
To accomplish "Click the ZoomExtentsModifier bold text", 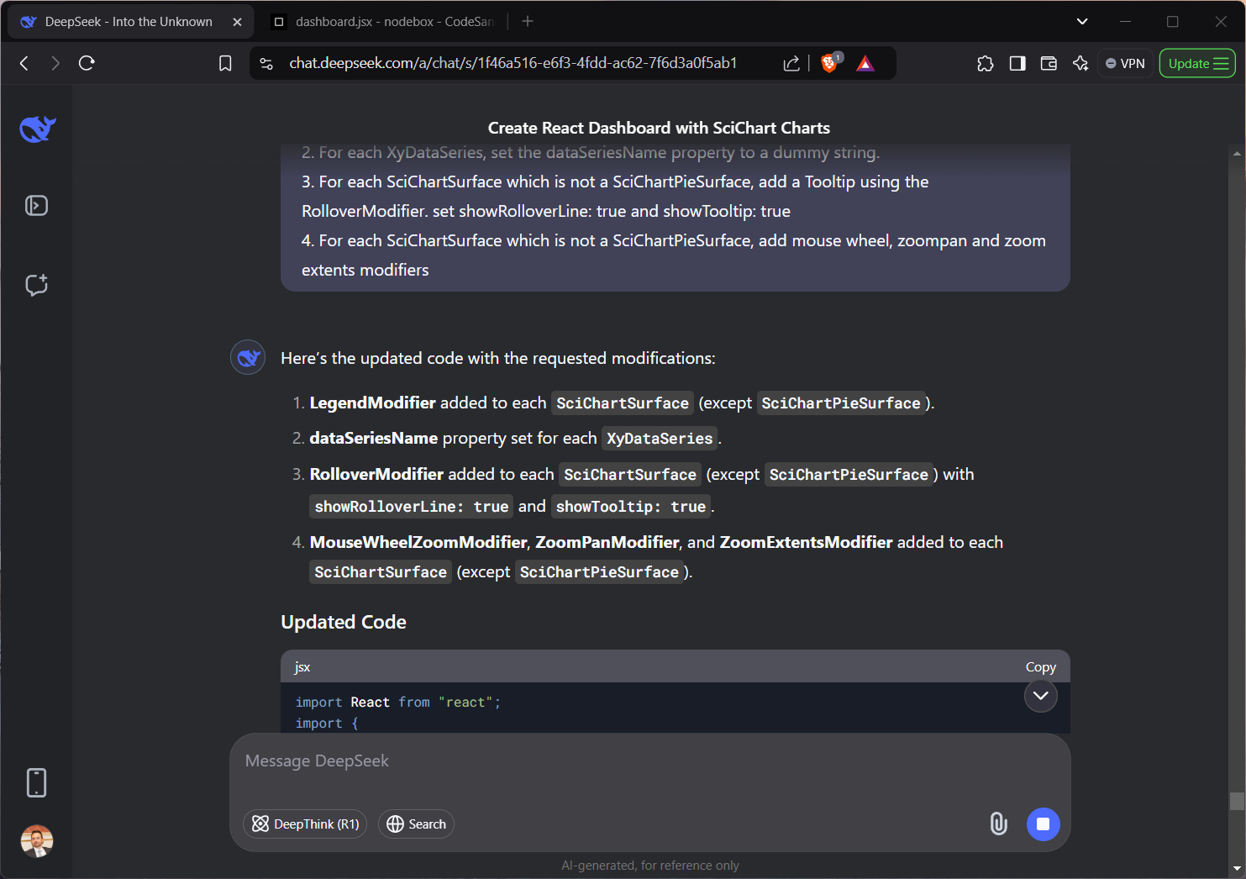I will [x=807, y=542].
